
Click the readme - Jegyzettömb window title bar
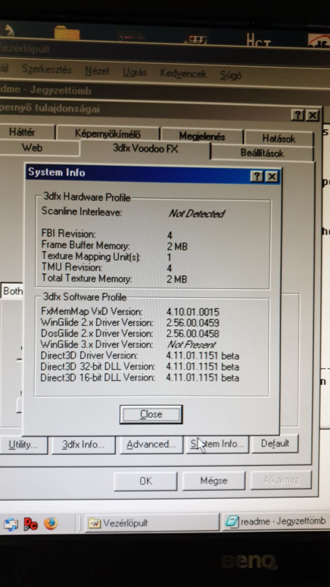pos(165,92)
